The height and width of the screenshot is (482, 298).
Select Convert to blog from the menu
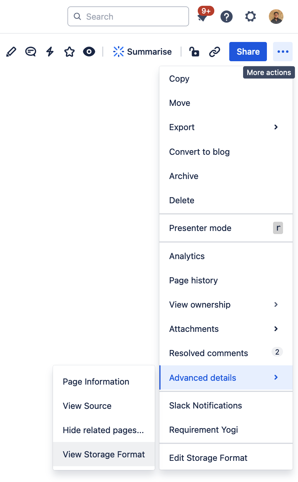pos(199,152)
